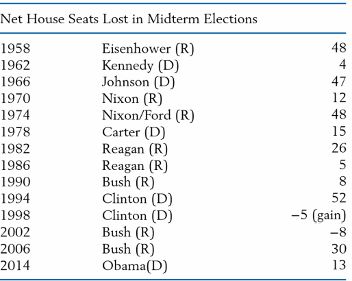
Task: Select the value 30 in 2006 row
Action: [339, 249]
